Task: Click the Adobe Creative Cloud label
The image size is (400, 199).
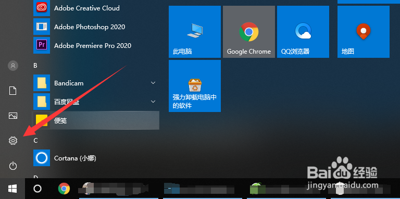Action: click(87, 8)
